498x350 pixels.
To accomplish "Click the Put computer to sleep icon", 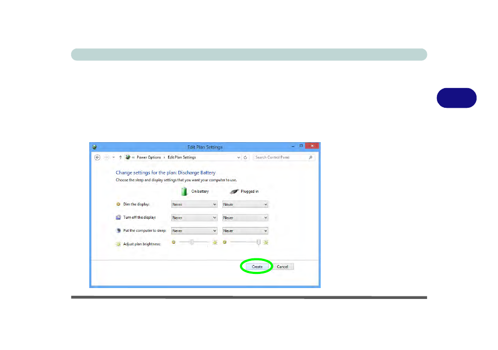I will coord(118,231).
